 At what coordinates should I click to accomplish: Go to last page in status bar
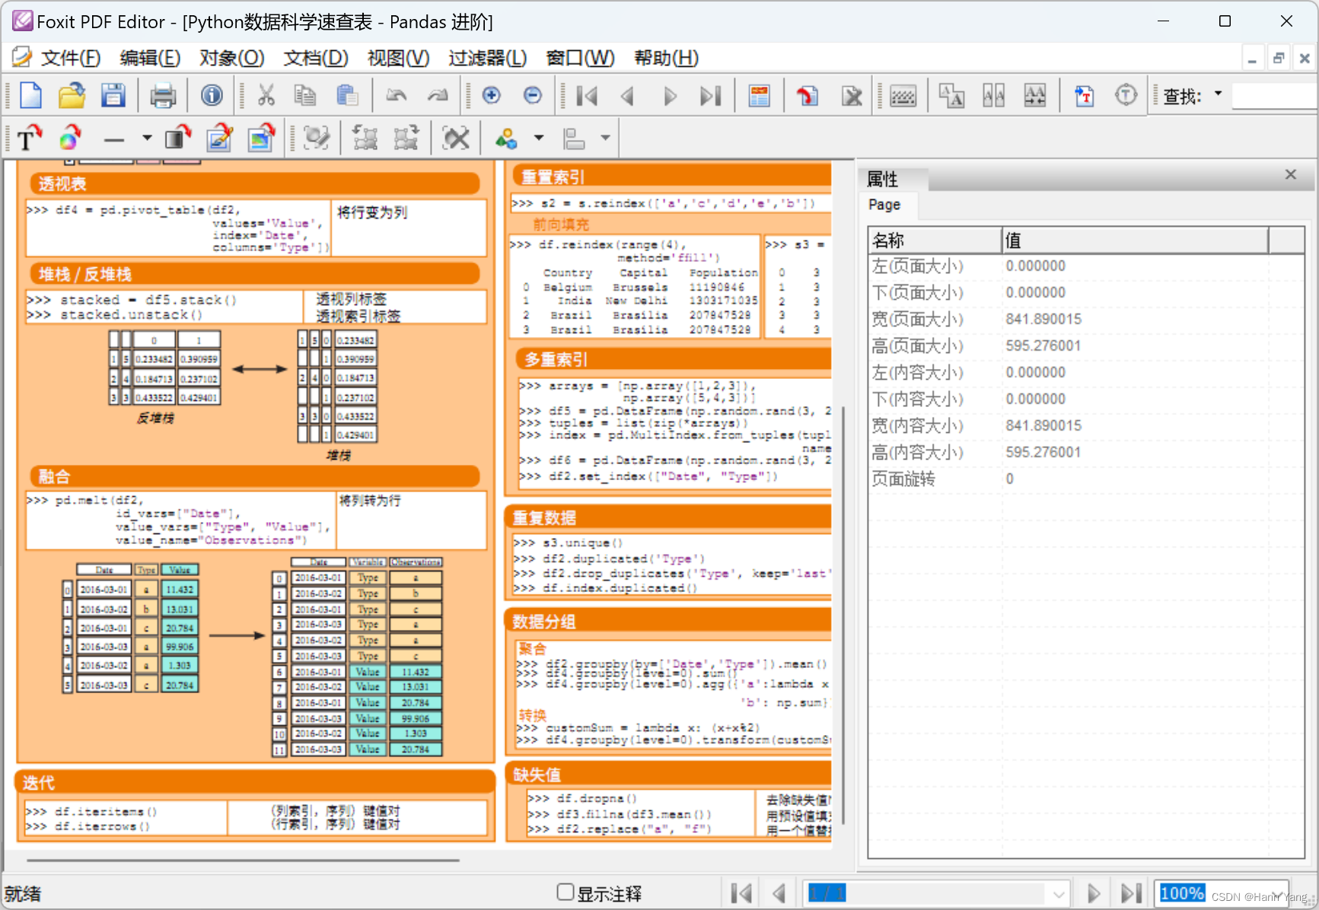click(x=1131, y=893)
